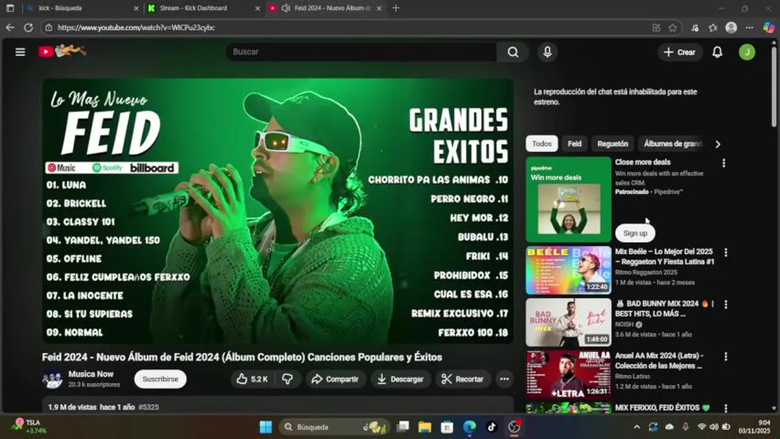780x439 pixels.
Task: Show hidden system tray icons chevron
Action: [x=637, y=427]
